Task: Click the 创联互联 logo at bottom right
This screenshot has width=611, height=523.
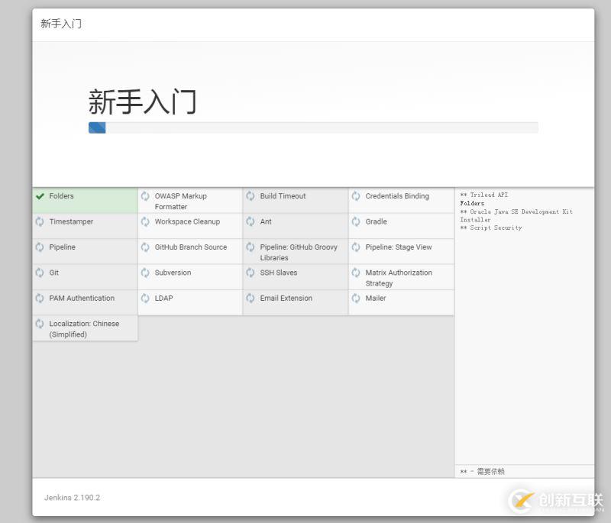Action: point(554,500)
